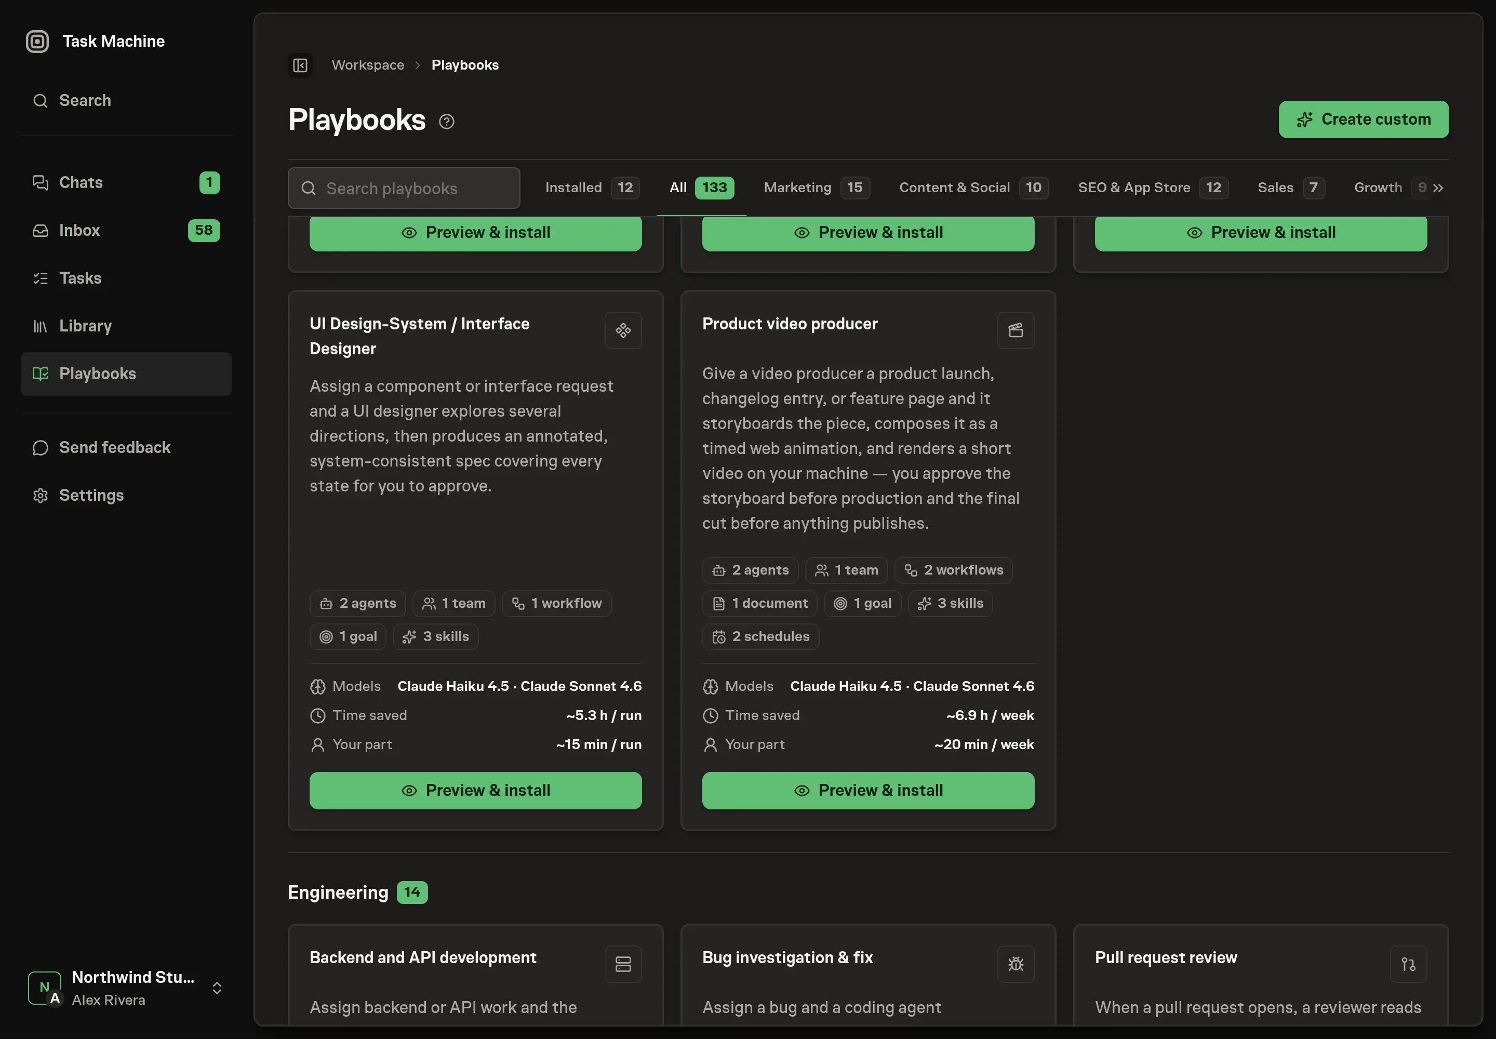The height and width of the screenshot is (1039, 1496).
Task: Click Send feedback
Action: coord(126,447)
